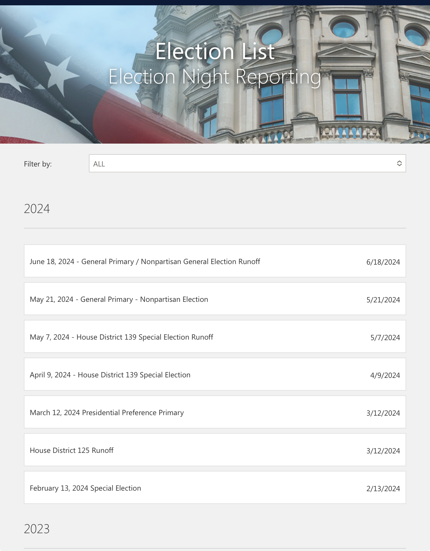Viewport: 430px width, 551px height.
Task: Open March 12, 2024 Presidential Preference Primary
Action: 215,412
